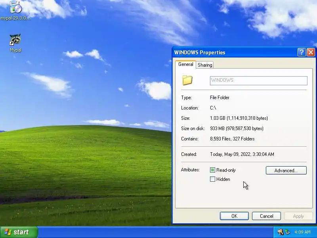Select the General tab
The width and height of the screenshot is (317, 238).
(x=185, y=64)
